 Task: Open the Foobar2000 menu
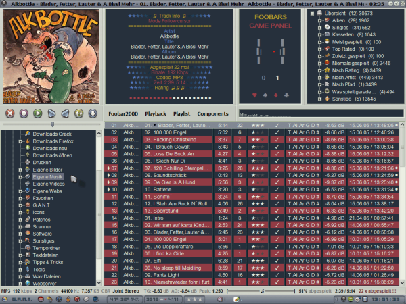pos(123,113)
